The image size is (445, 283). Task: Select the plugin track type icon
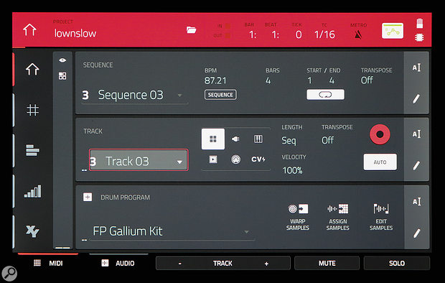235,139
